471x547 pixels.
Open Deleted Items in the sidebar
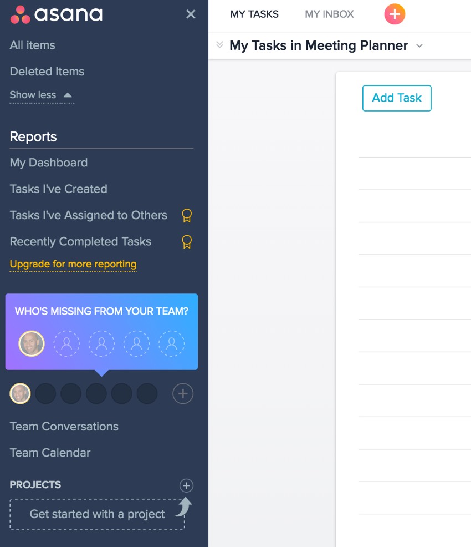pos(47,72)
